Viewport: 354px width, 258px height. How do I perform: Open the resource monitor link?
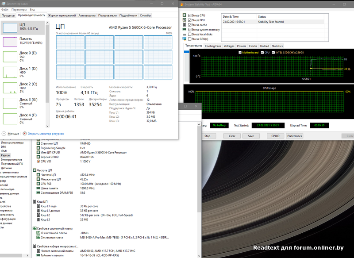pos(46,133)
